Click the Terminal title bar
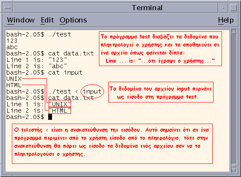241x177 pixels. (x=115, y=8)
